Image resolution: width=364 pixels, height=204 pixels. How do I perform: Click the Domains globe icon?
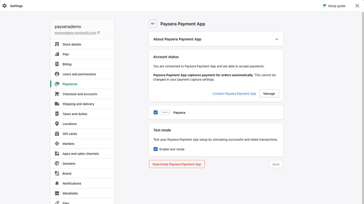point(57,163)
